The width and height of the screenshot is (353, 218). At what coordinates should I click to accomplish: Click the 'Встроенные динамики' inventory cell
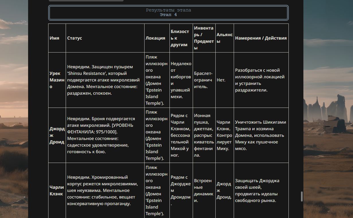coord(204,190)
